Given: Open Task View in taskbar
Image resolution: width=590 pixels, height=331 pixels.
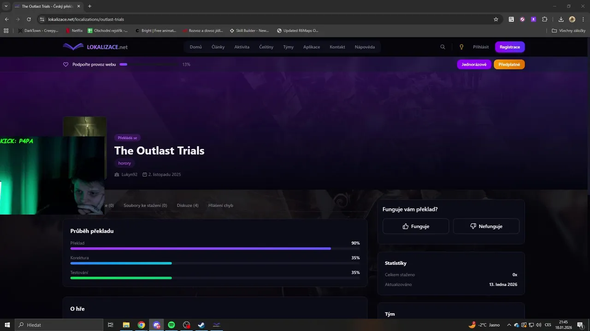Looking at the screenshot, I should (111, 325).
